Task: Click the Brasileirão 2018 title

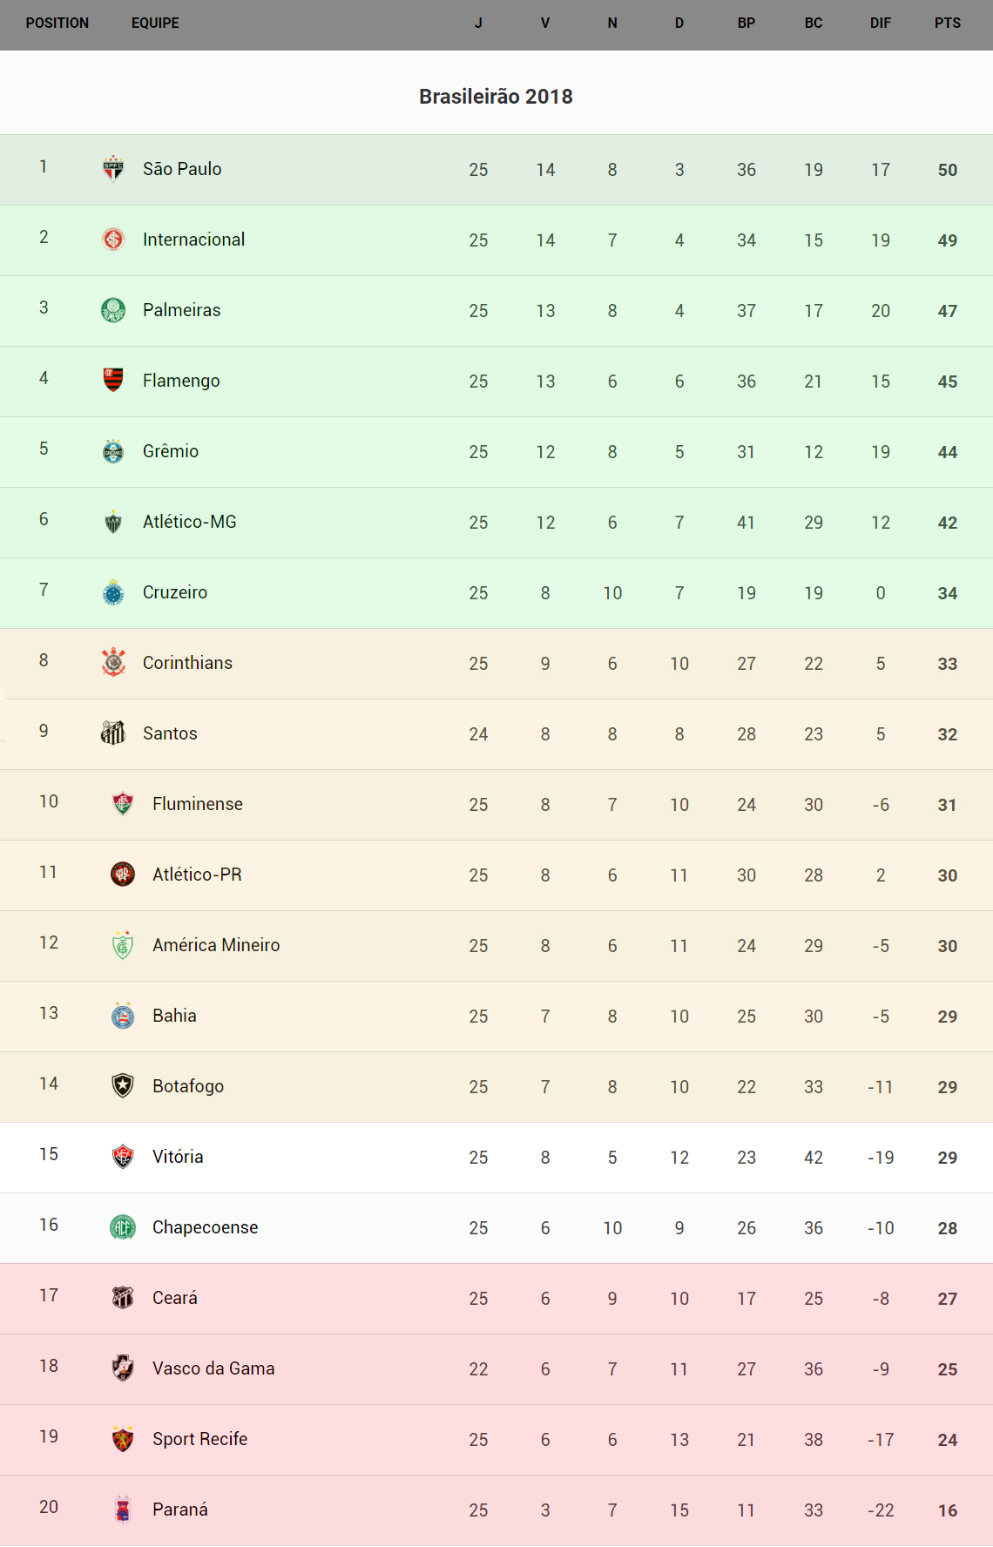Action: (x=496, y=97)
